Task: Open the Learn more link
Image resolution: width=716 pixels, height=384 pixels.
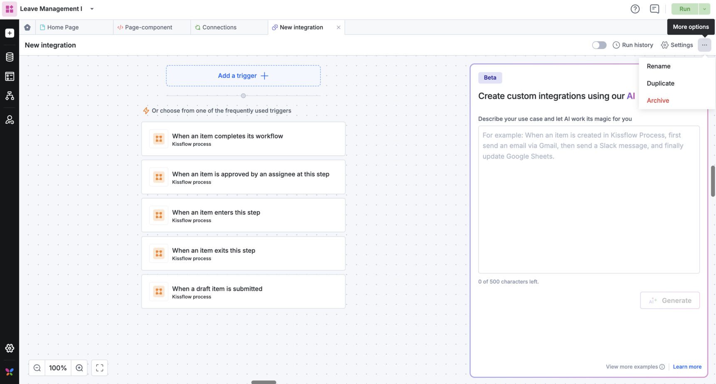Action: pyautogui.click(x=687, y=367)
